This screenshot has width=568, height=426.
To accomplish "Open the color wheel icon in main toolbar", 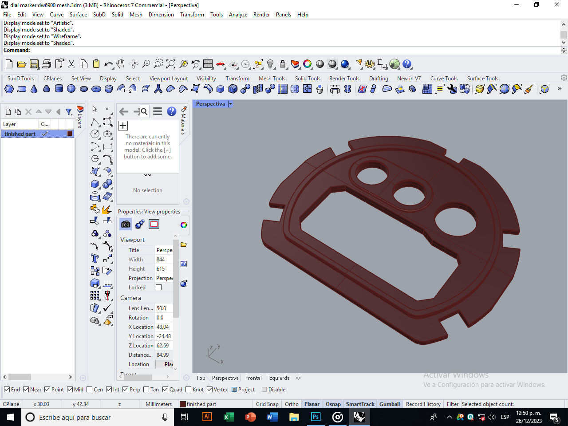I will tap(307, 64).
